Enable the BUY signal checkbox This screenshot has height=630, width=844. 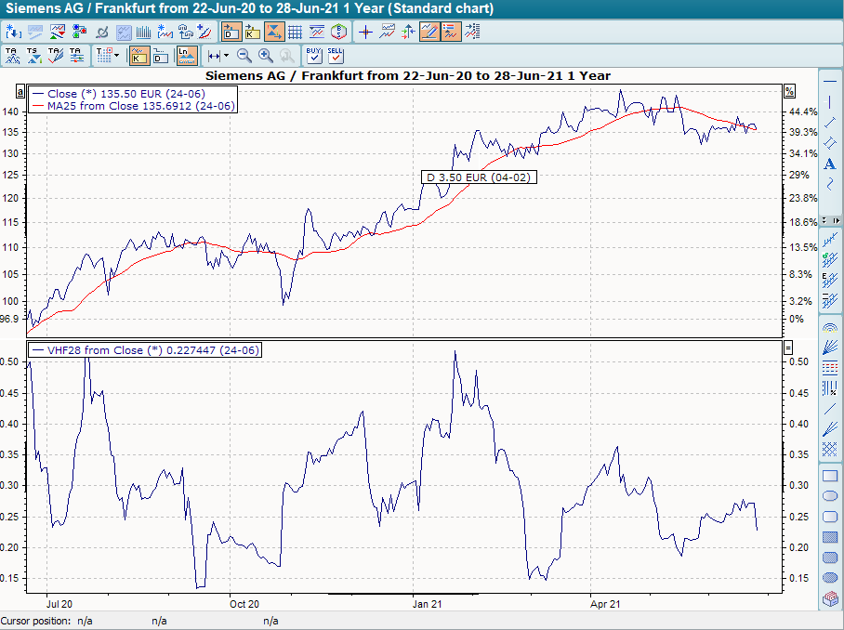click(x=314, y=58)
